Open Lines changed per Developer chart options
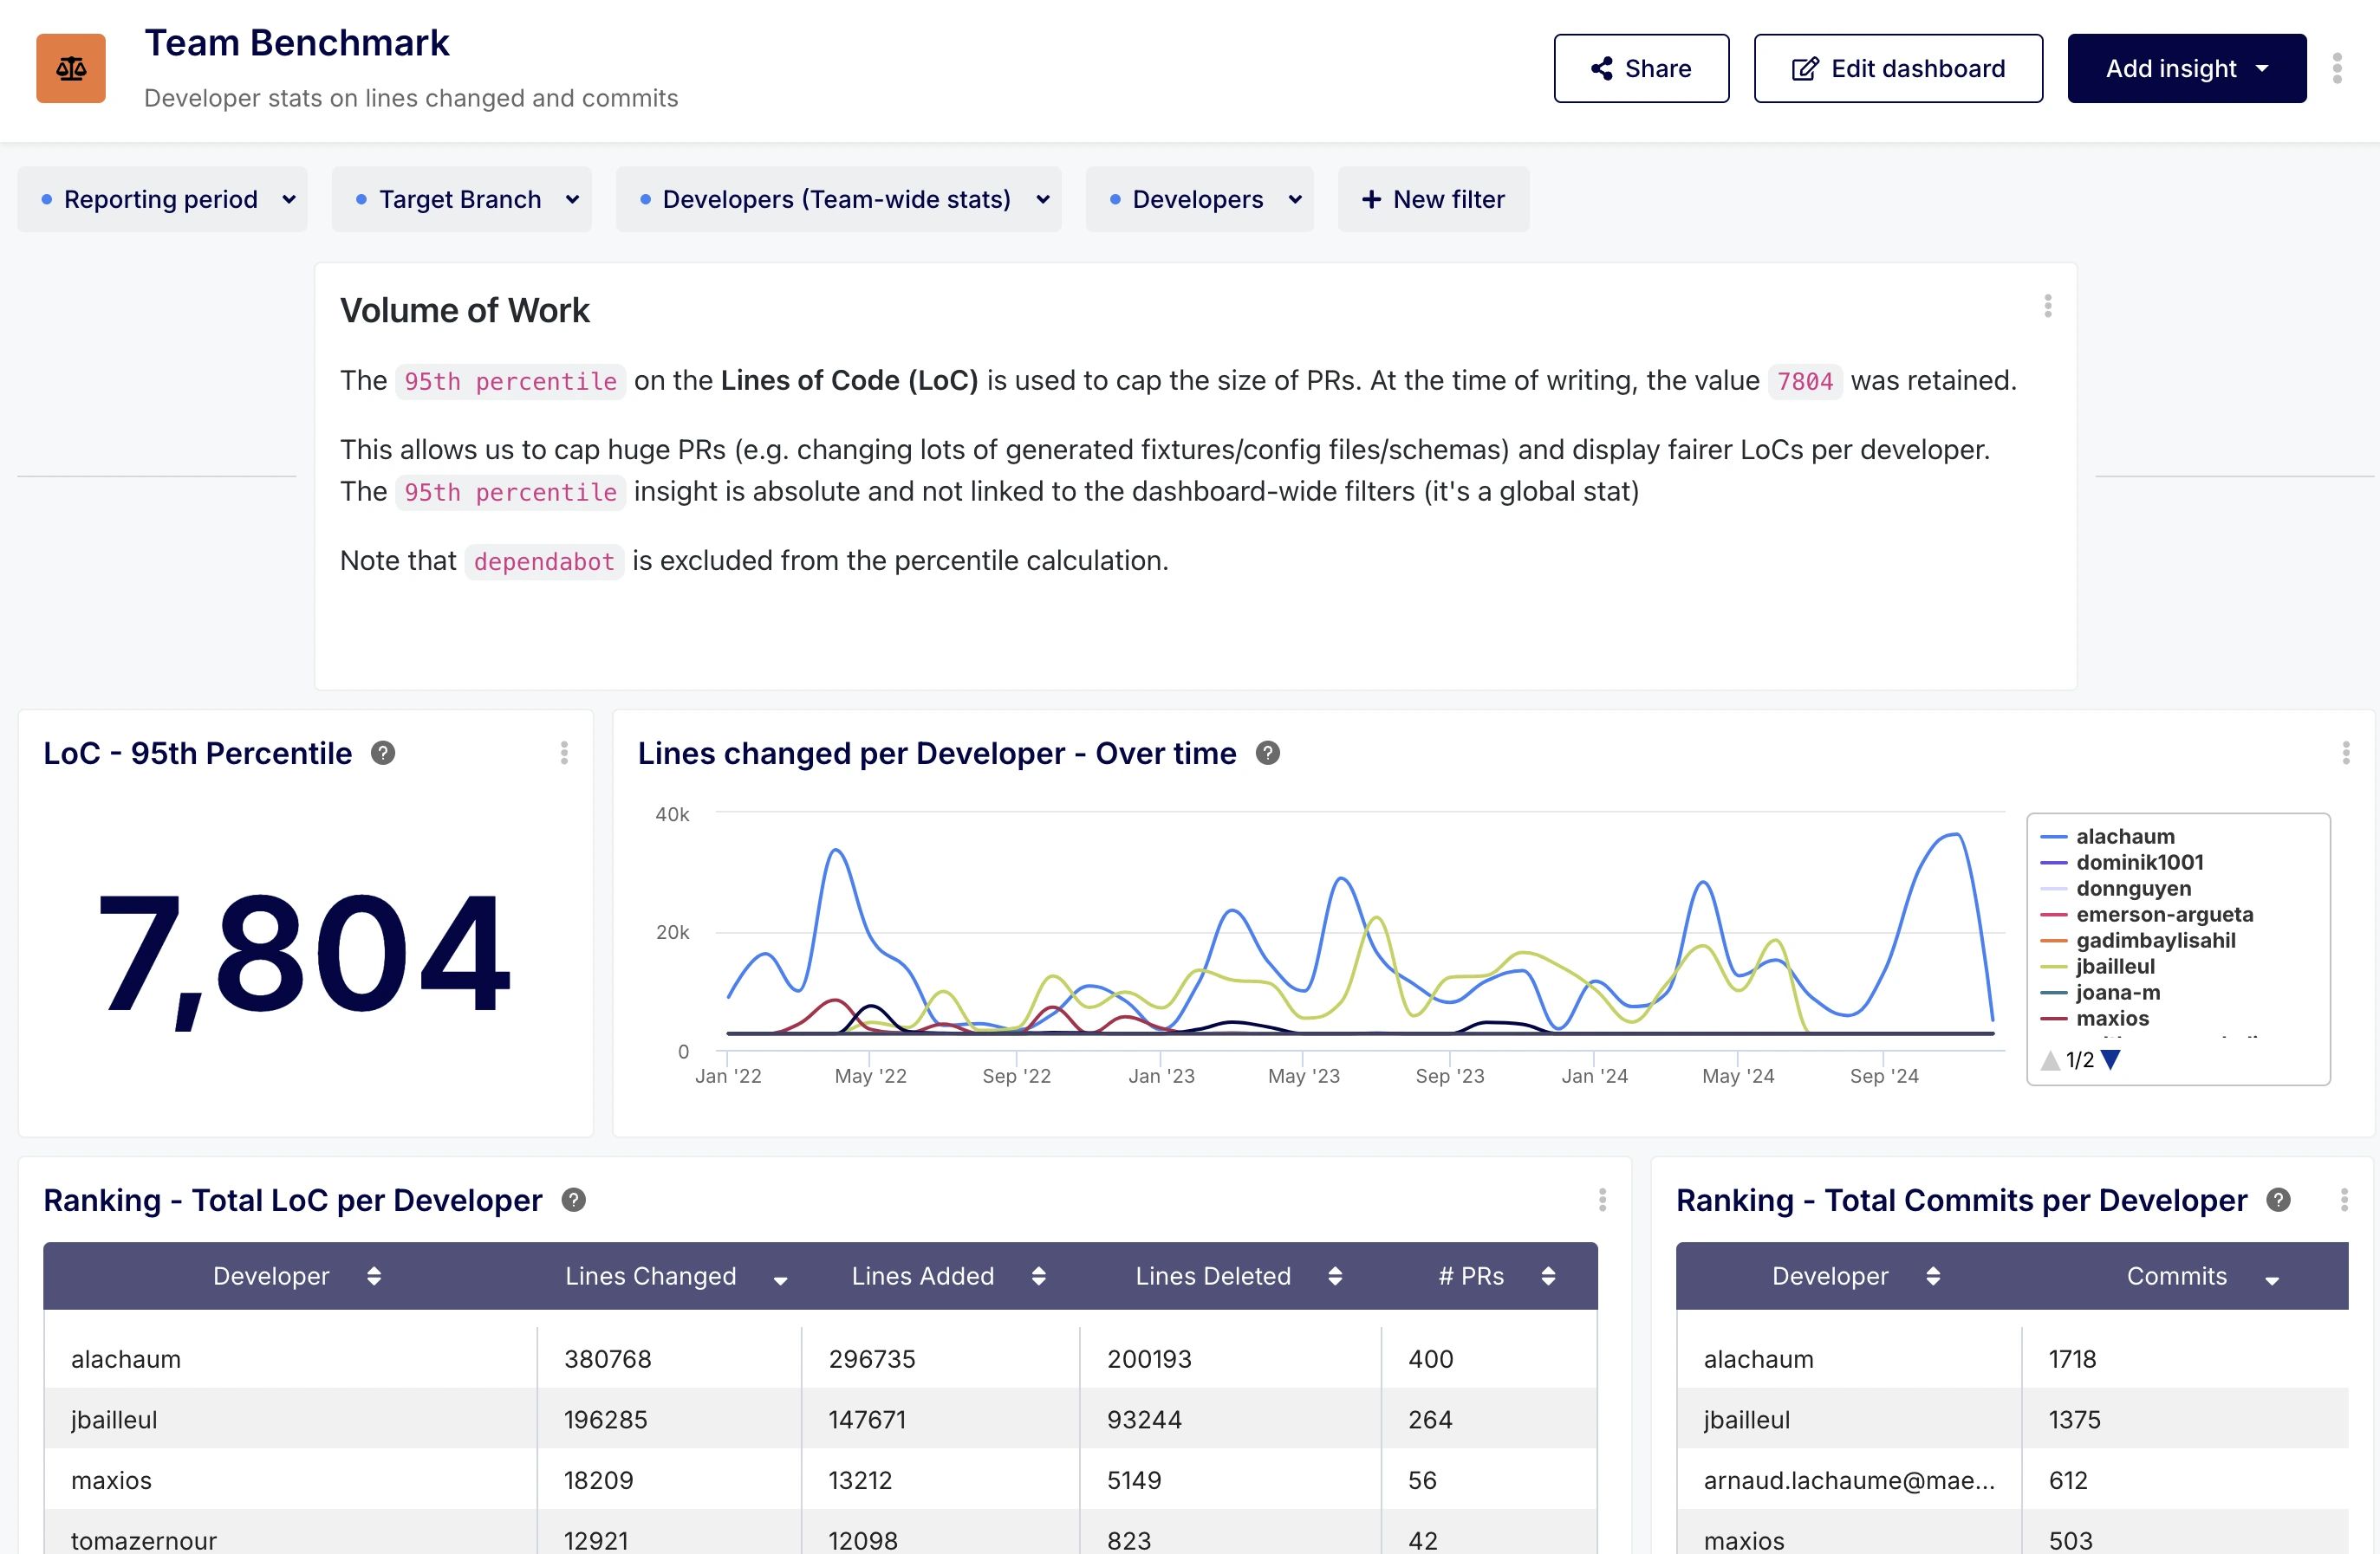Screen dimensions: 2380x1554 point(2345,753)
